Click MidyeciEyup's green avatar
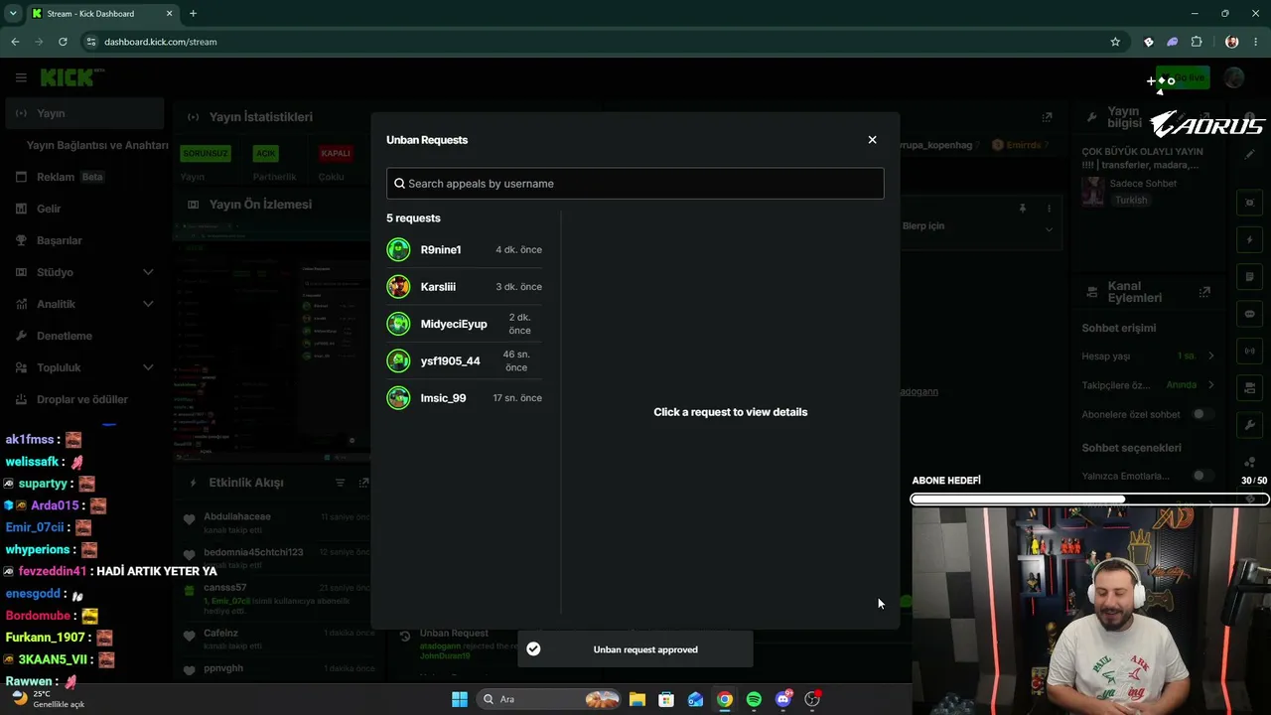The width and height of the screenshot is (1271, 715). pyautogui.click(x=398, y=324)
